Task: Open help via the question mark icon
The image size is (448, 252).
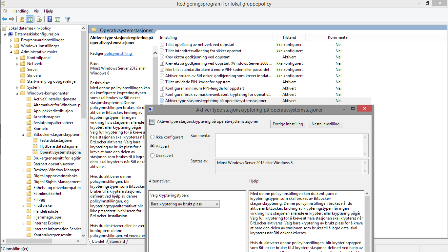Action: coord(50,19)
